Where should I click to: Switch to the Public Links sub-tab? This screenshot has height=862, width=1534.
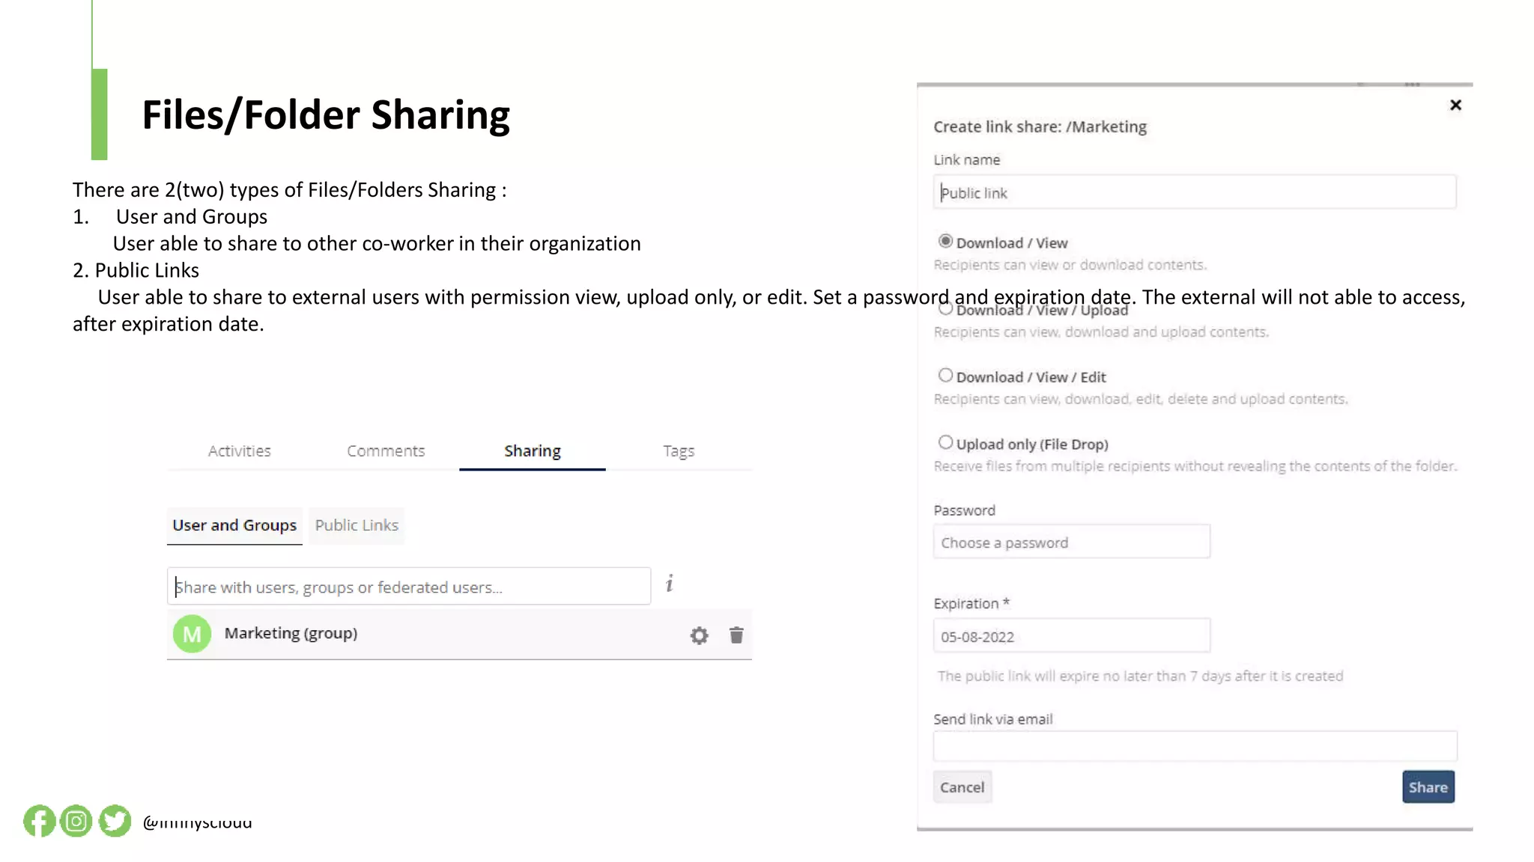point(357,525)
